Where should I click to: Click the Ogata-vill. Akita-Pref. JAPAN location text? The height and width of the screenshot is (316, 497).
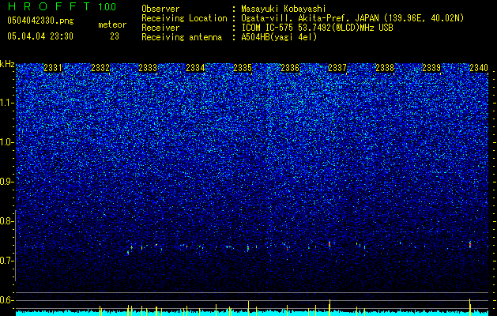click(x=352, y=18)
